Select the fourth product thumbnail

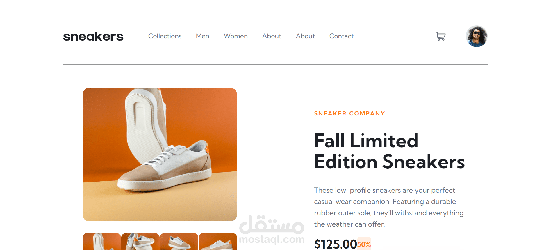(x=218, y=242)
